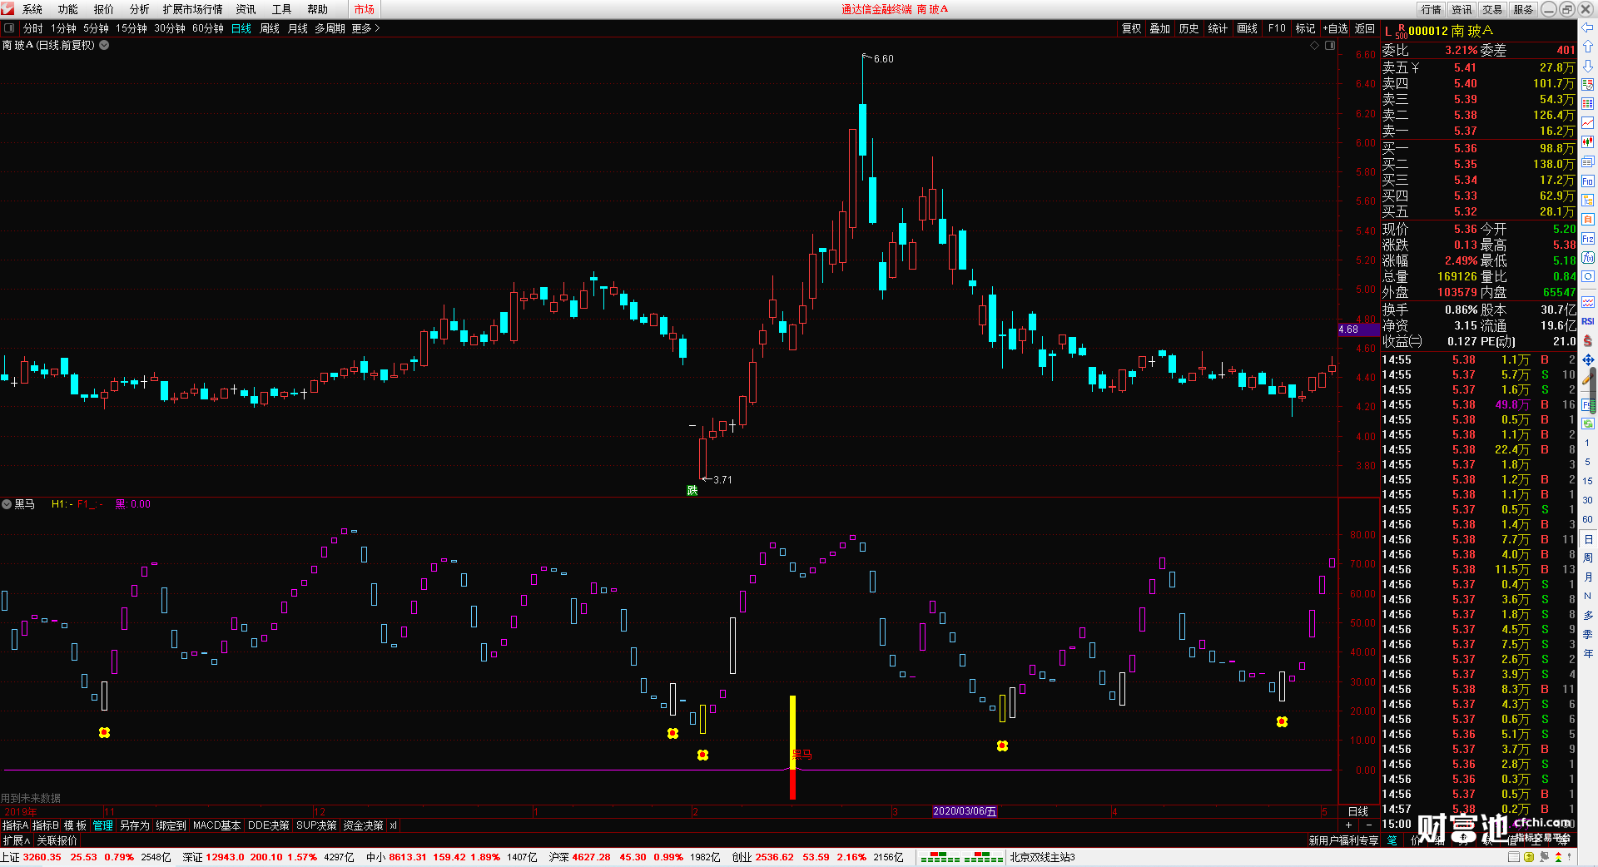Click the 资讯 button in title bar
The width and height of the screenshot is (1598, 867).
1462,9
